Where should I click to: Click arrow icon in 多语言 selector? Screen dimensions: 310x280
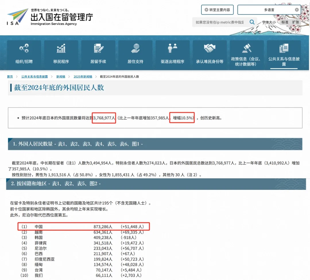click(x=297, y=10)
